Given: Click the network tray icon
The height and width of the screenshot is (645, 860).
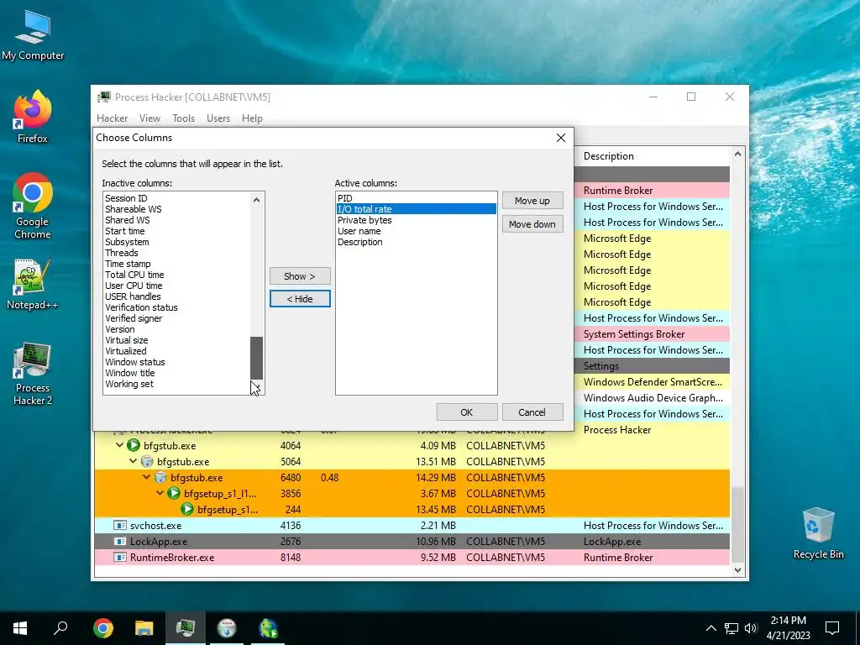Looking at the screenshot, I should pos(732,628).
